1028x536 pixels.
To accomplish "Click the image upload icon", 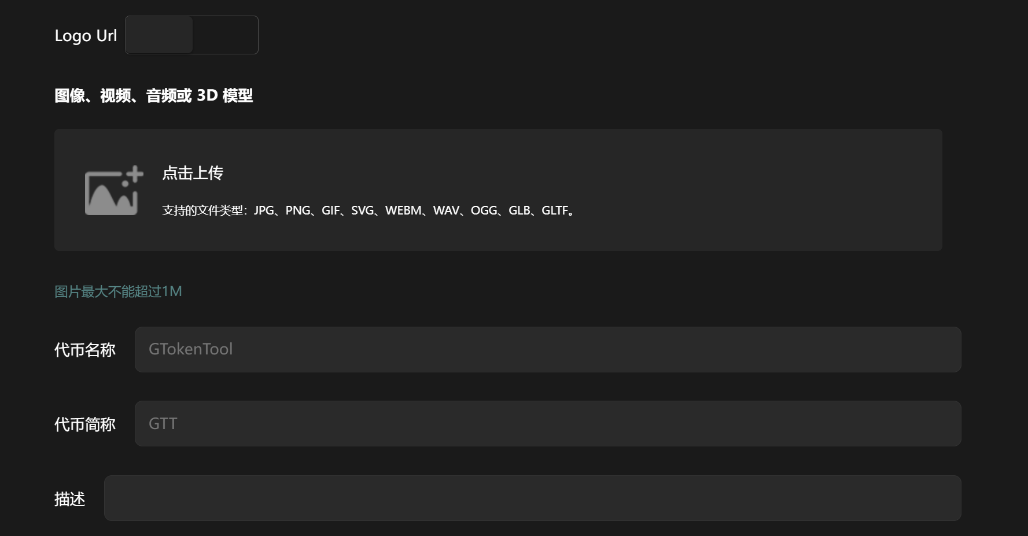I will (x=113, y=190).
